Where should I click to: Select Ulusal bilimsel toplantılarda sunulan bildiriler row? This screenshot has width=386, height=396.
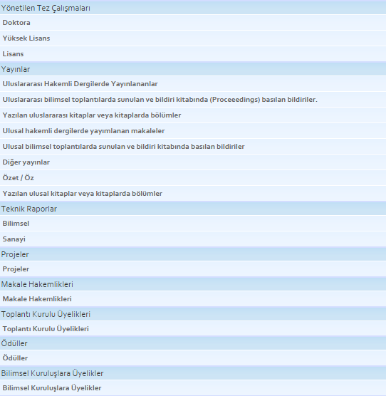pyautogui.click(x=193, y=147)
